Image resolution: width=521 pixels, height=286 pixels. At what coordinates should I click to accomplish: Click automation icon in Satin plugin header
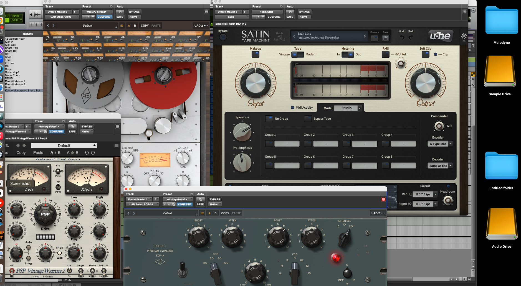click(290, 12)
